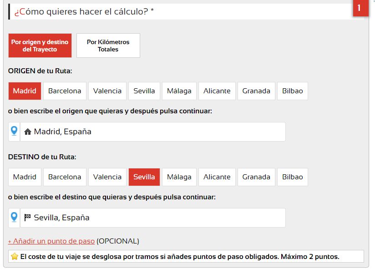The width and height of the screenshot is (375, 274).
Task: Click the red step 1 badge
Action: (360, 8)
